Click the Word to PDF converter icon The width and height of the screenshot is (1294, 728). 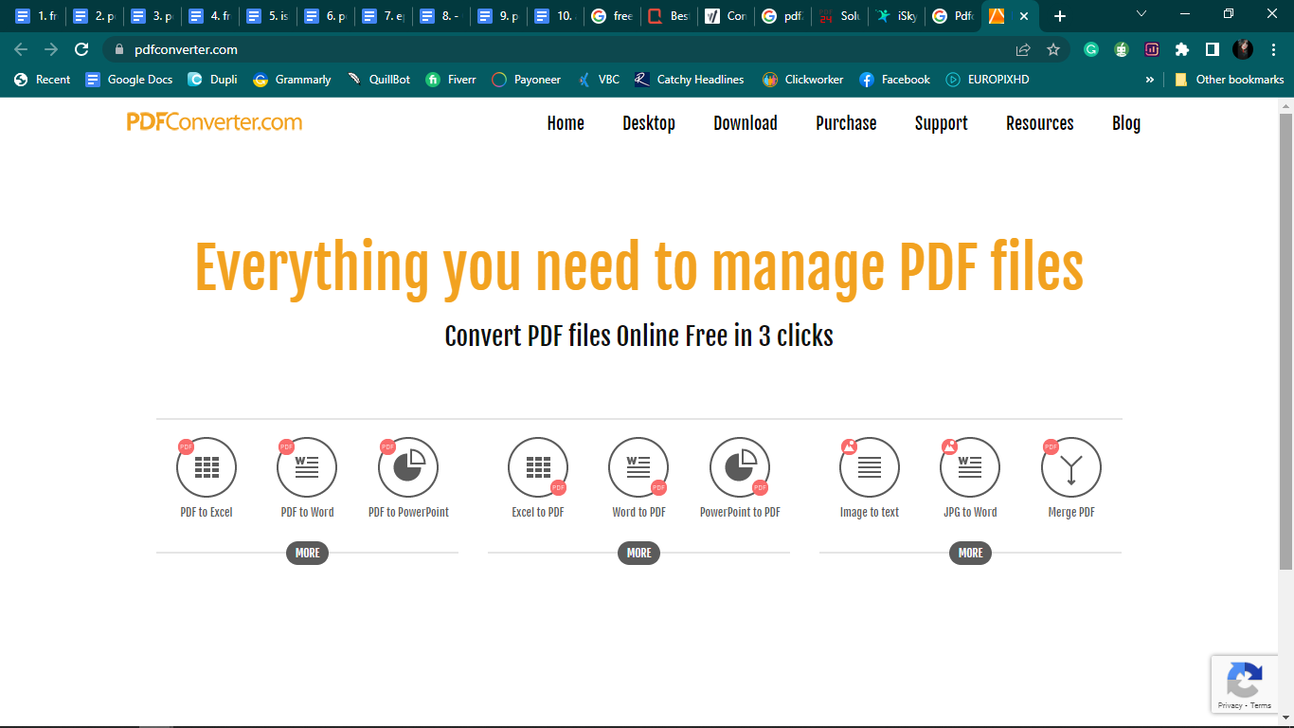[x=638, y=466]
